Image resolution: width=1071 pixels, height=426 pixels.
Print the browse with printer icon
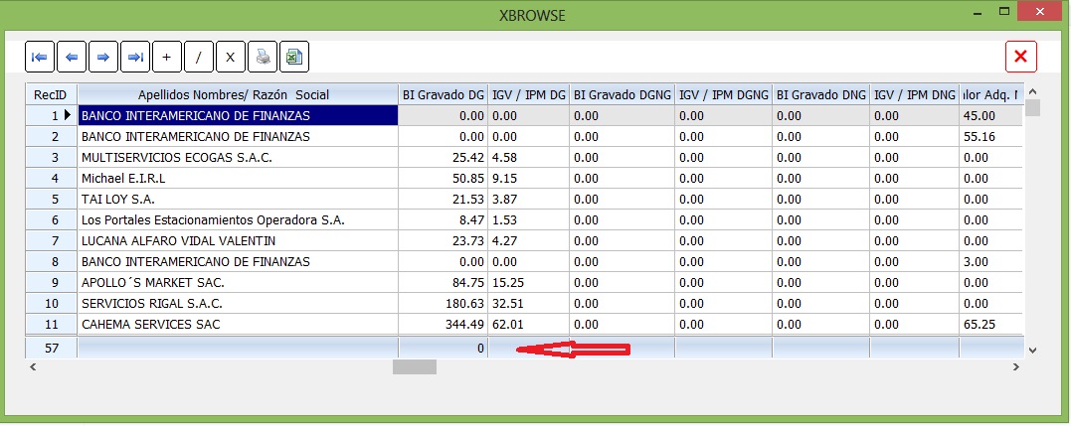pos(263,57)
